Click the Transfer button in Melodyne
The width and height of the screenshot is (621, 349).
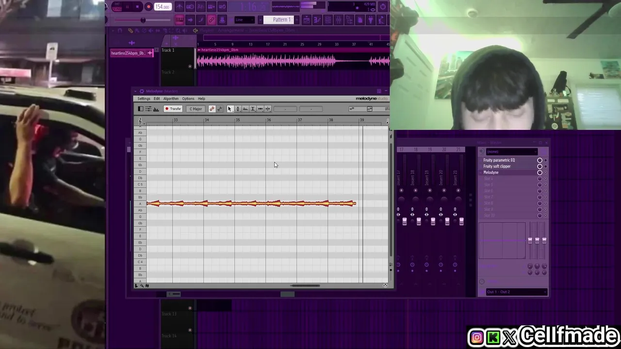(173, 109)
